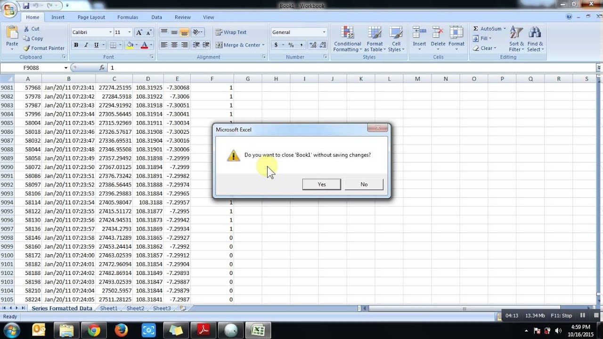Switch to the Page Layout tab
603x339 pixels.
point(91,17)
